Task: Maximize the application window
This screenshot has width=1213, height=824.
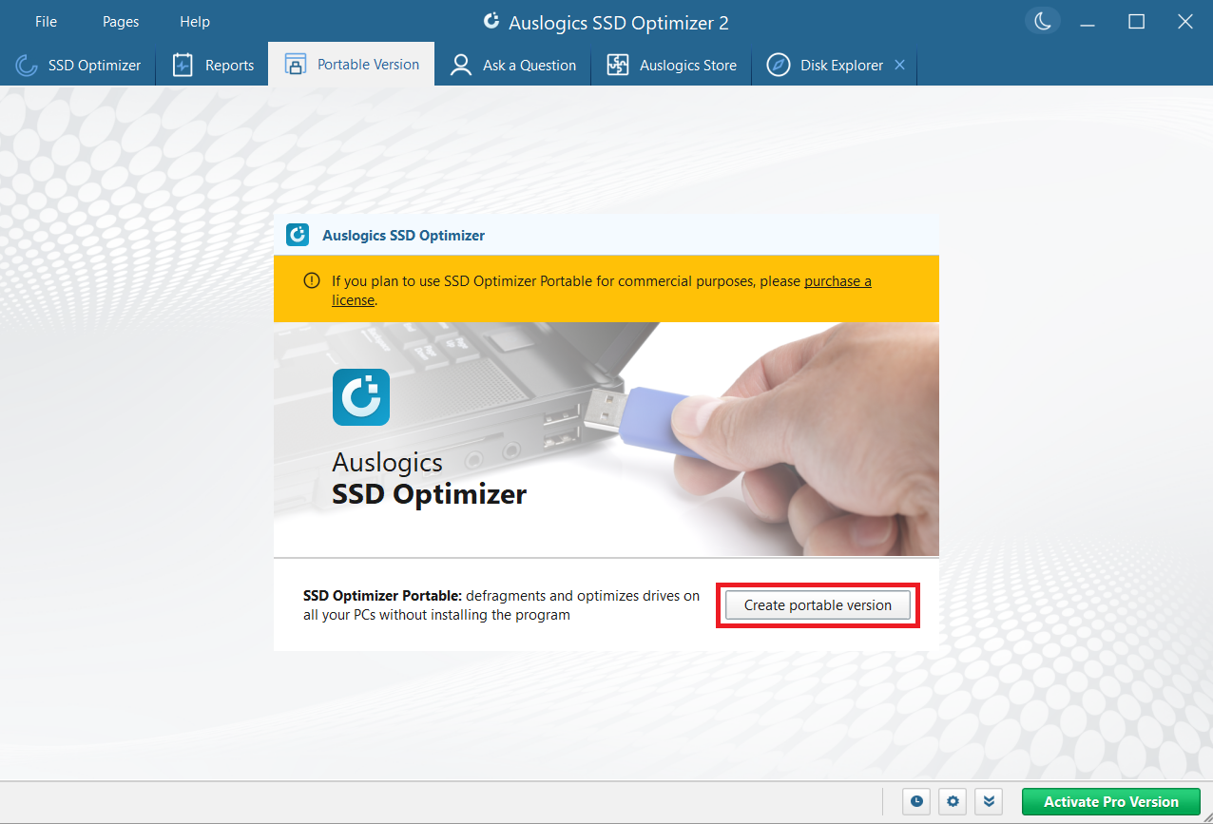Action: (1136, 22)
